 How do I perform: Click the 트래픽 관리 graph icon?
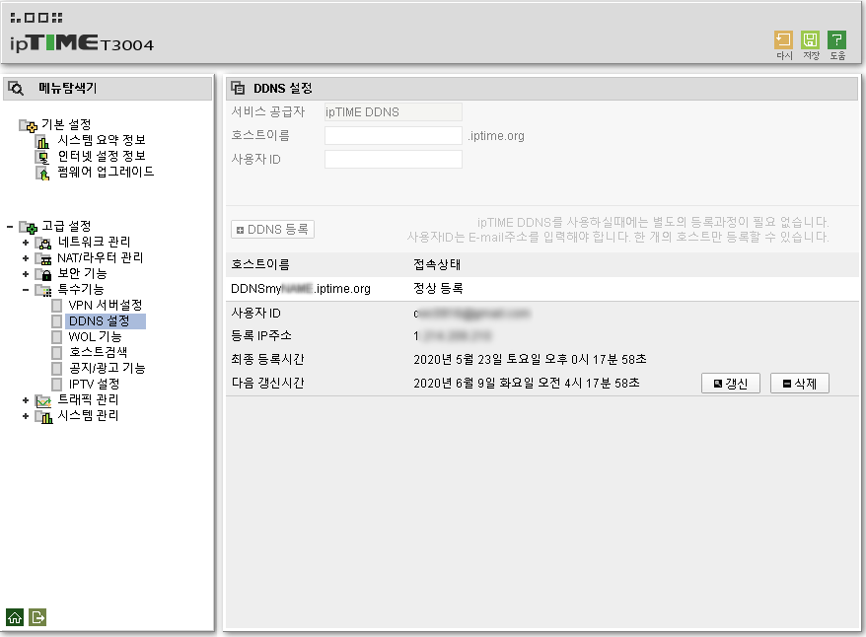click(x=43, y=400)
